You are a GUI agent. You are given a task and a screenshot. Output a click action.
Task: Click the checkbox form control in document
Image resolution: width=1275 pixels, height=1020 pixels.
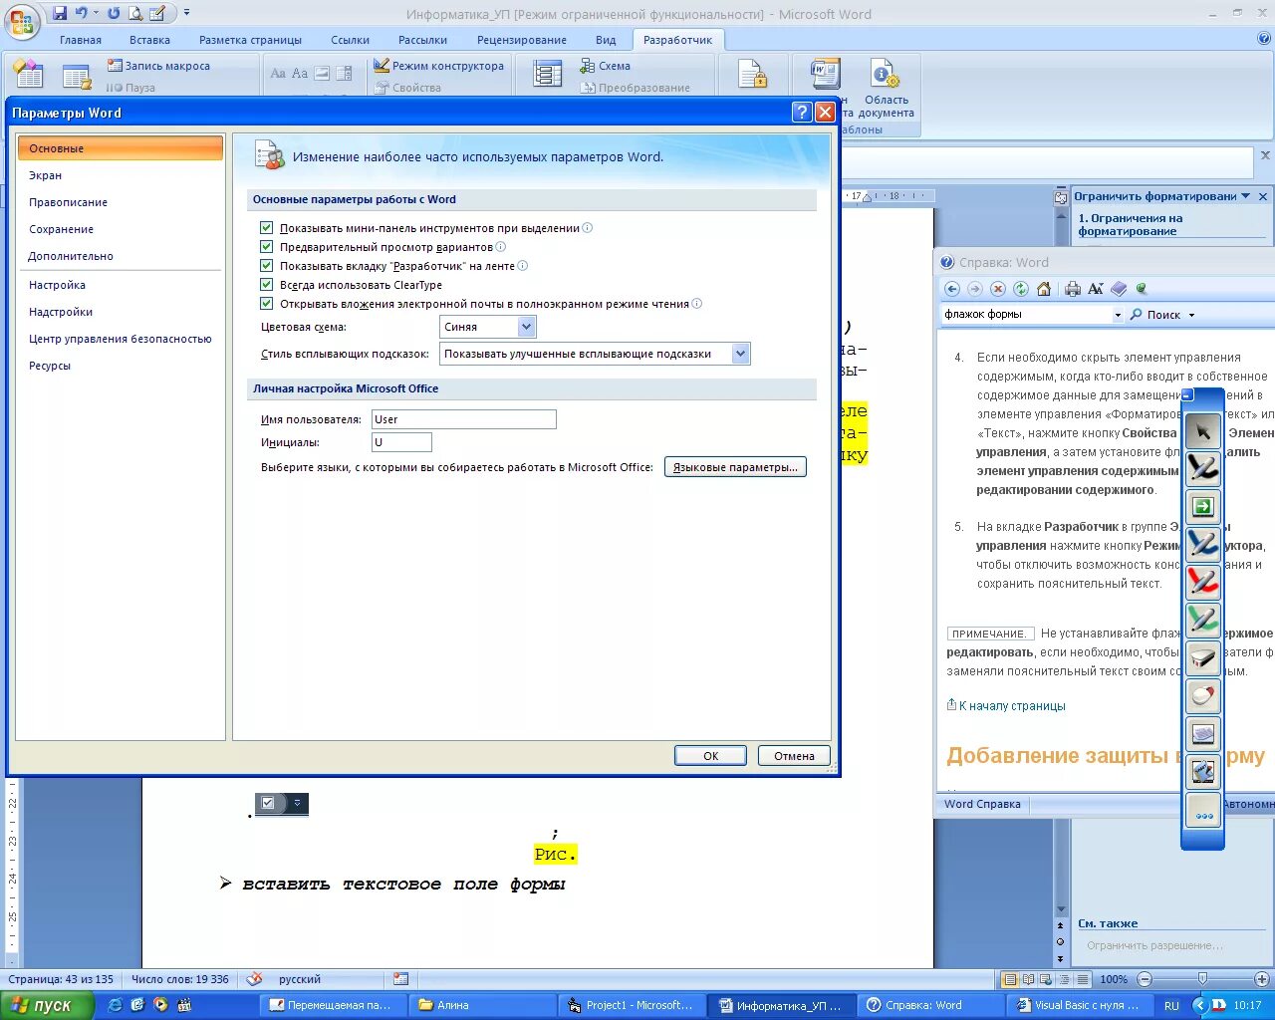click(268, 803)
